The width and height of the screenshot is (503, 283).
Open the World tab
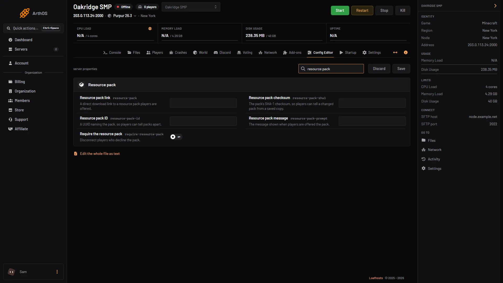[200, 52]
